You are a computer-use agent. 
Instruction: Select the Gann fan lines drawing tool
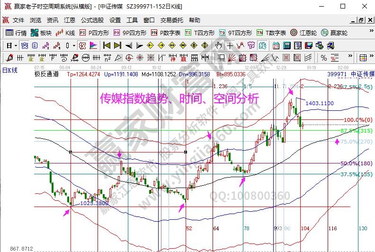pos(232,58)
